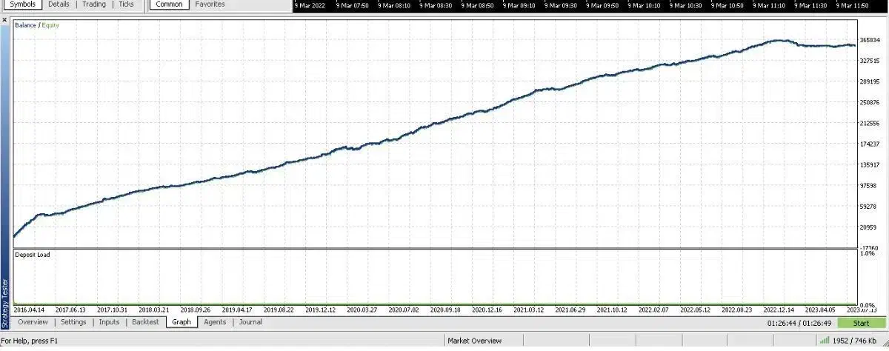Screen dimensions: 889x351
Task: Click the Balance legend label
Action: [x=25, y=25]
